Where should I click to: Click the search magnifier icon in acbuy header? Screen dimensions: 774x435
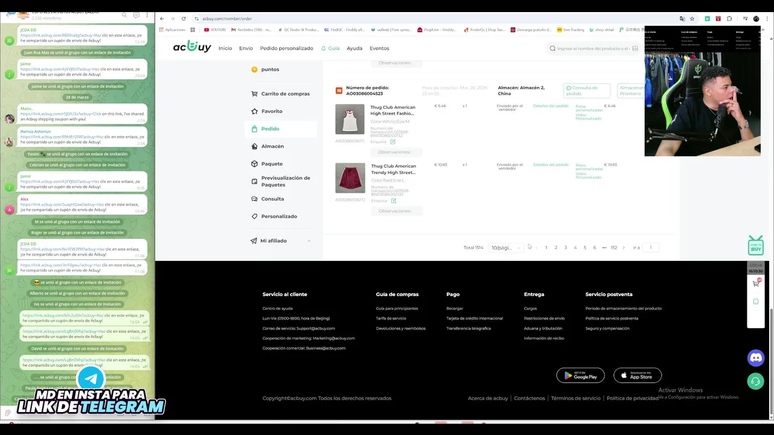pos(552,48)
